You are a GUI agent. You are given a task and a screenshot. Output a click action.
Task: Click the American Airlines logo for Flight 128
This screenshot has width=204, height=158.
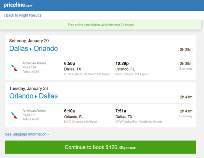pos(14,68)
